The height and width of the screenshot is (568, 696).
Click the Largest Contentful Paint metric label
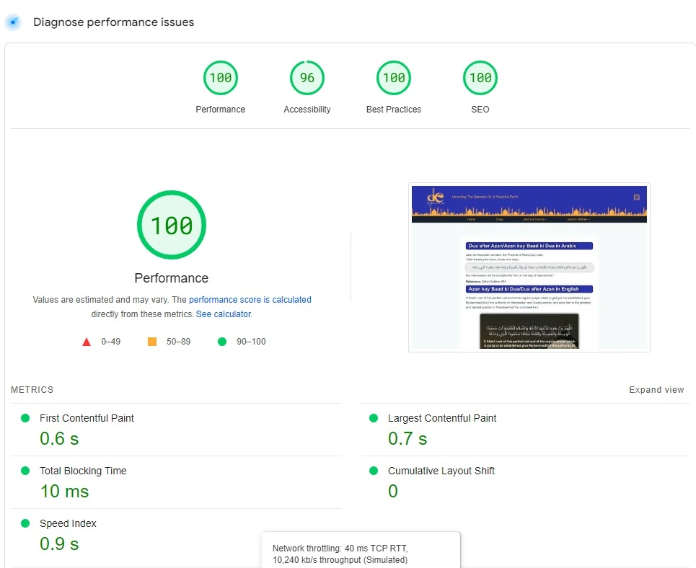coord(442,418)
